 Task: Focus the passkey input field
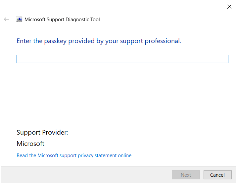pyautogui.click(x=122, y=59)
